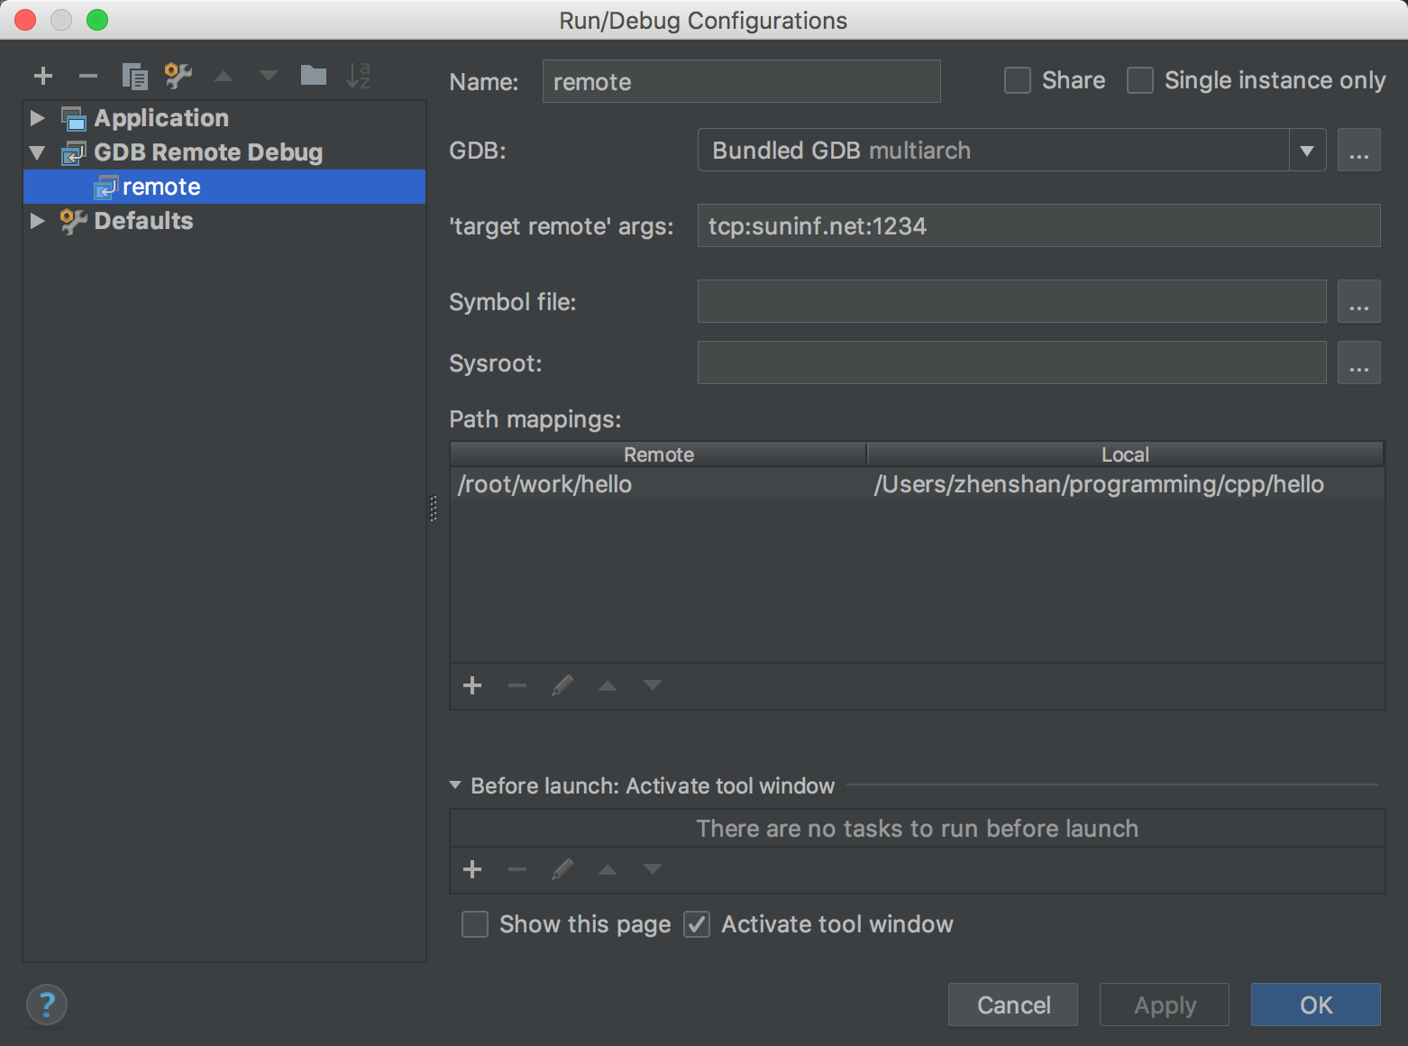Add a before-launch task
Viewport: 1408px width, 1046px height.
tap(472, 869)
